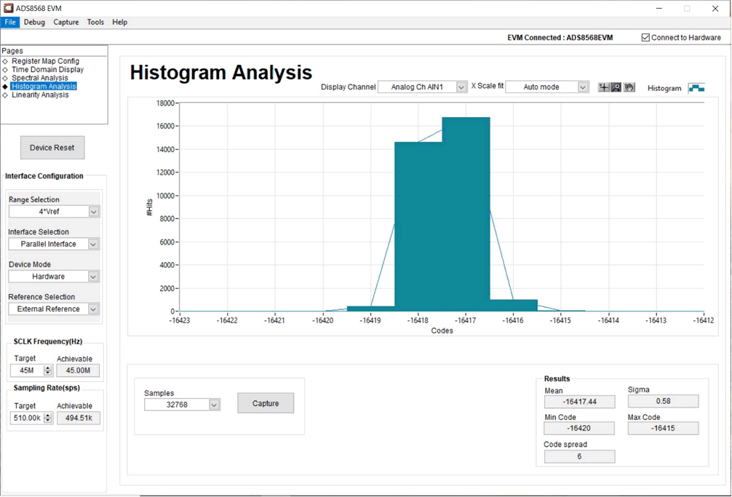This screenshot has height=497, width=732.
Task: Select the zoom magnifier graph tool
Action: pyautogui.click(x=616, y=87)
